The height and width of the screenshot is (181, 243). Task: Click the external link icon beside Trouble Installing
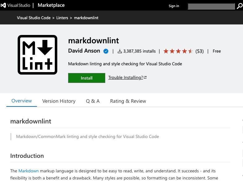pyautogui.click(x=145, y=77)
